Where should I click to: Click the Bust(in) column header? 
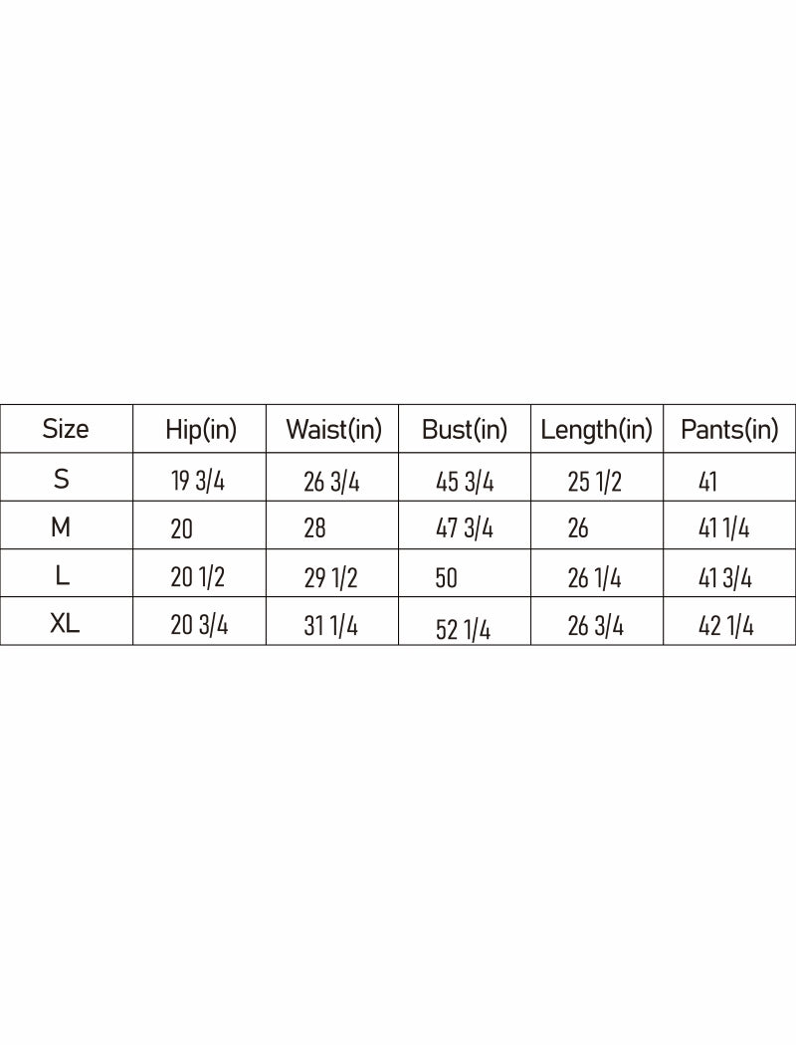pos(465,430)
